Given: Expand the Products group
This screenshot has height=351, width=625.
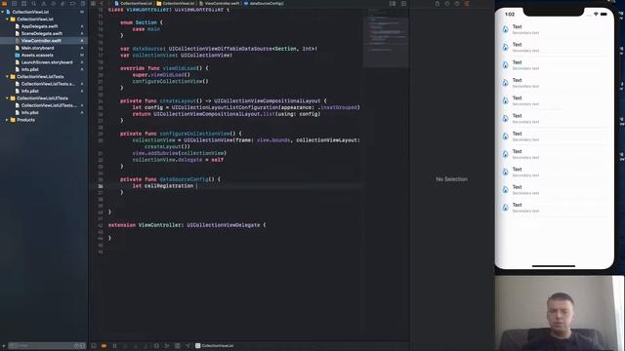Looking at the screenshot, I should (x=7, y=120).
